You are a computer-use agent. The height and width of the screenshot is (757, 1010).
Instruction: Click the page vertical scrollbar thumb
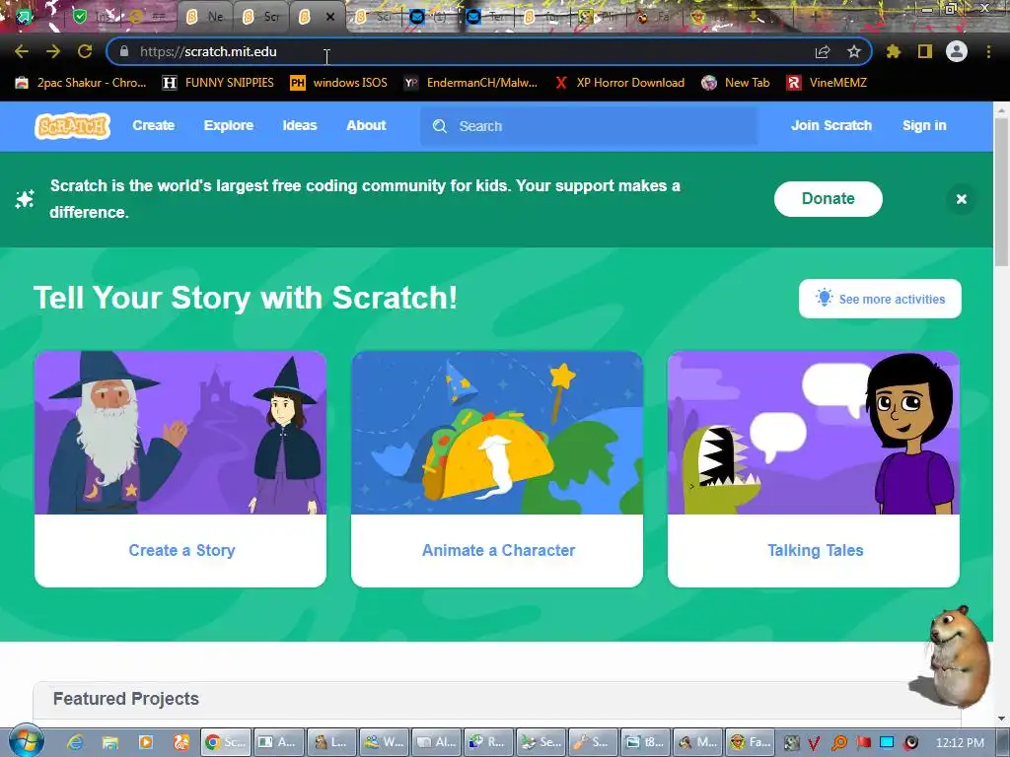(x=1002, y=192)
